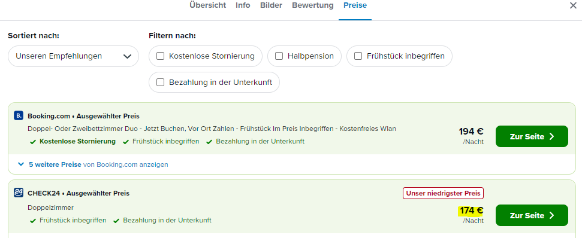This screenshot has width=582, height=238.
Task: Toggle Bezahlung in der Unterkunft filter
Action: (x=161, y=83)
